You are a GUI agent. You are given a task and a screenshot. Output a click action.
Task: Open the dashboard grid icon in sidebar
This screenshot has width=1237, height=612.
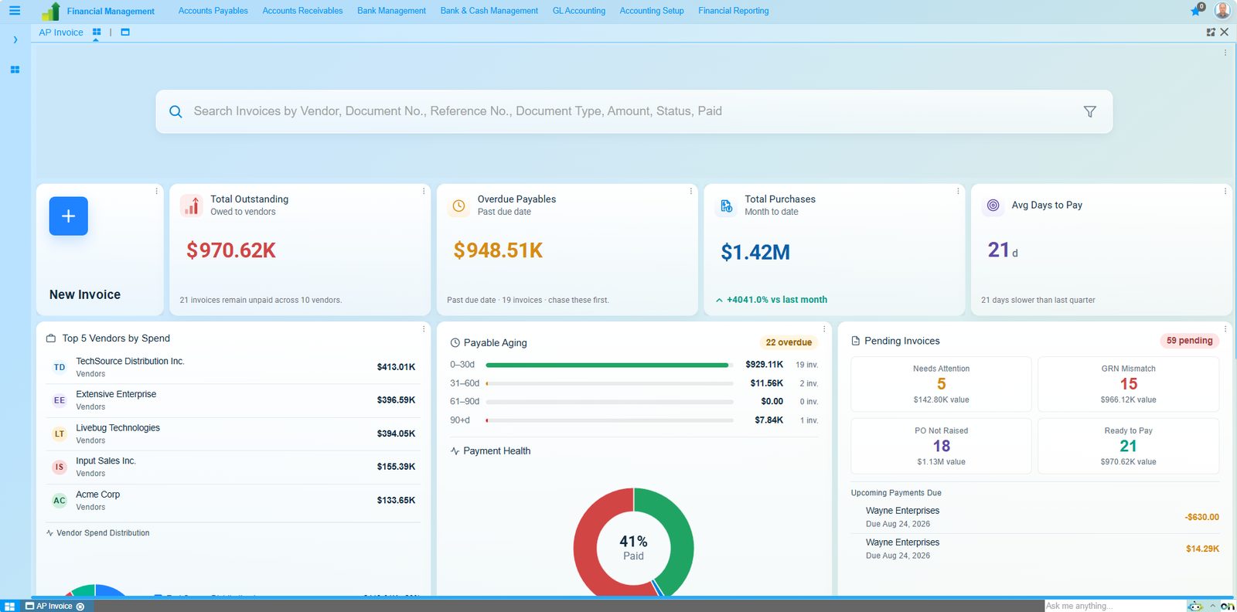(15, 70)
